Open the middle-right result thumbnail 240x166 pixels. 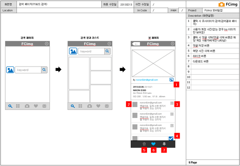(101, 78)
